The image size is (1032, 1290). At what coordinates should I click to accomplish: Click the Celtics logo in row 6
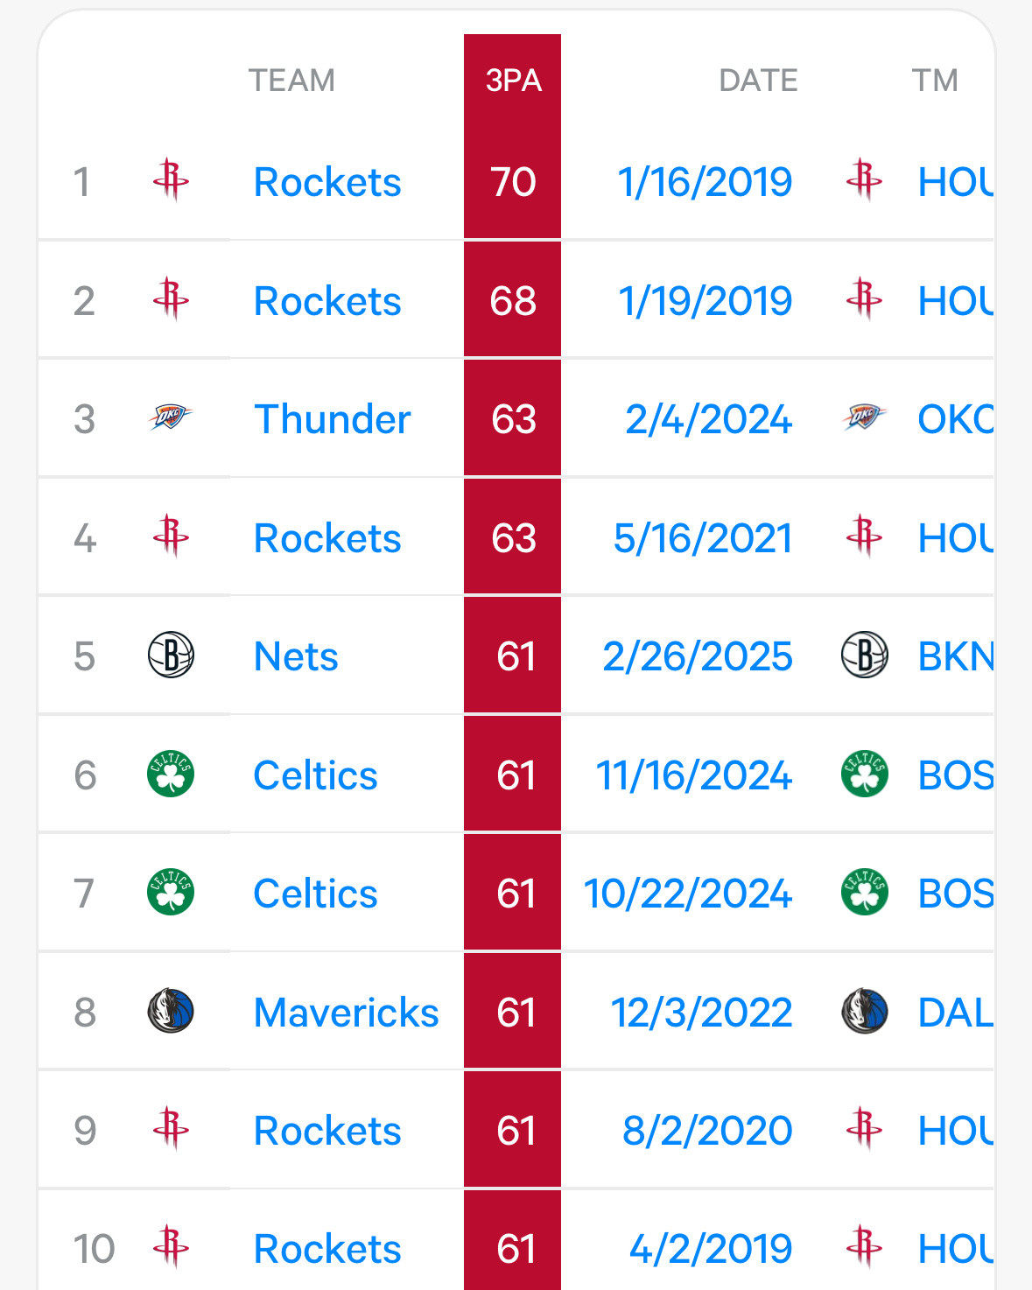click(171, 775)
